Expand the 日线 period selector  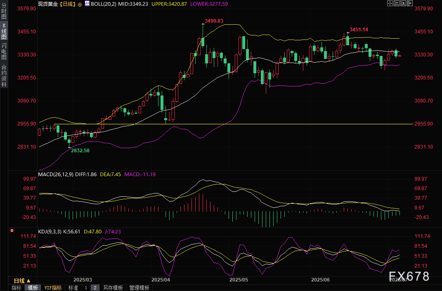(x=20, y=280)
